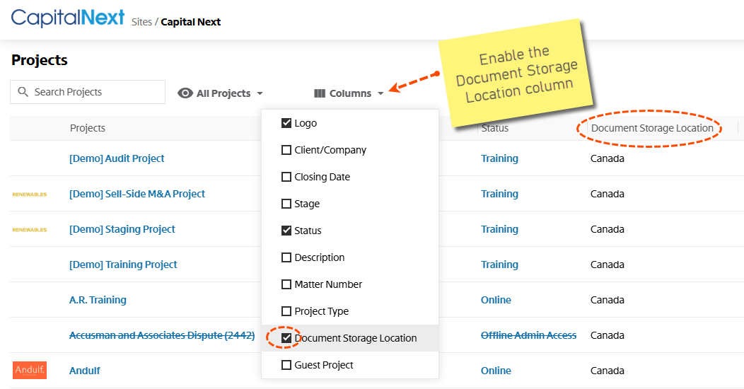Viewport: 744px width, 389px height.
Task: Open the [Demo] Audit Project link
Action: [117, 158]
